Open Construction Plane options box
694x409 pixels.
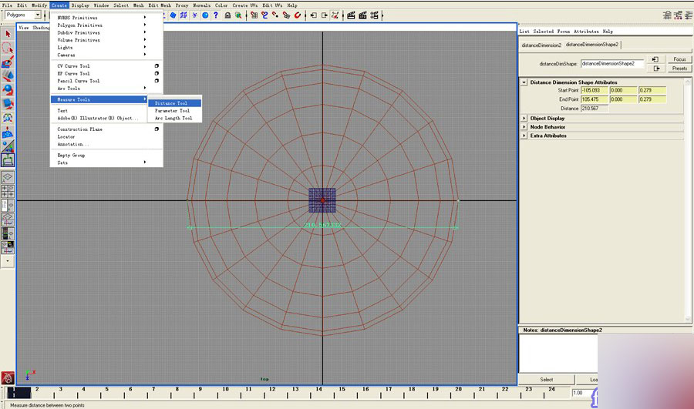[157, 129]
